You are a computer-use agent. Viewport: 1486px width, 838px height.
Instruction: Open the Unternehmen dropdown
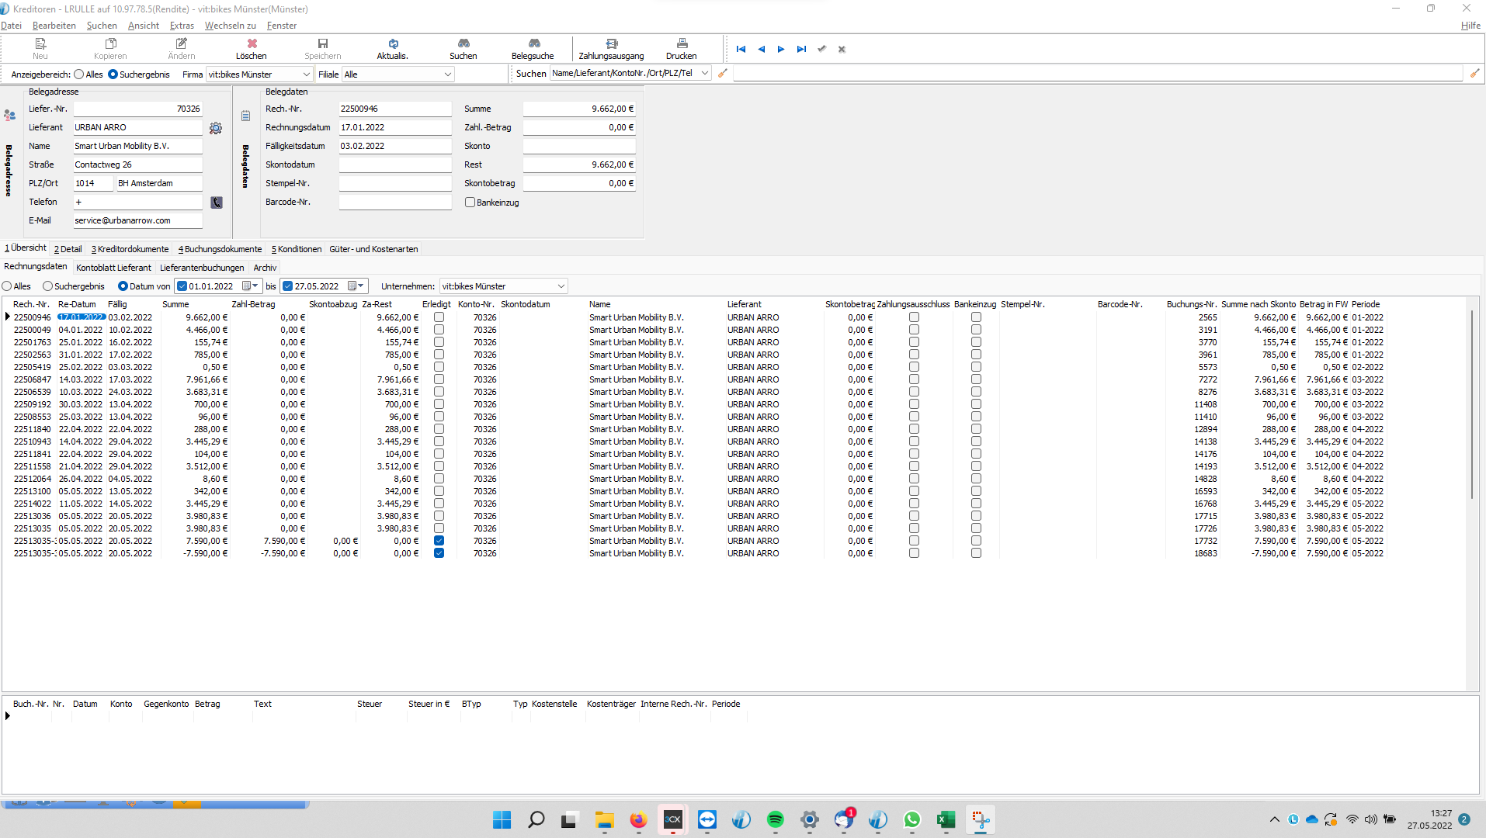pyautogui.click(x=561, y=286)
